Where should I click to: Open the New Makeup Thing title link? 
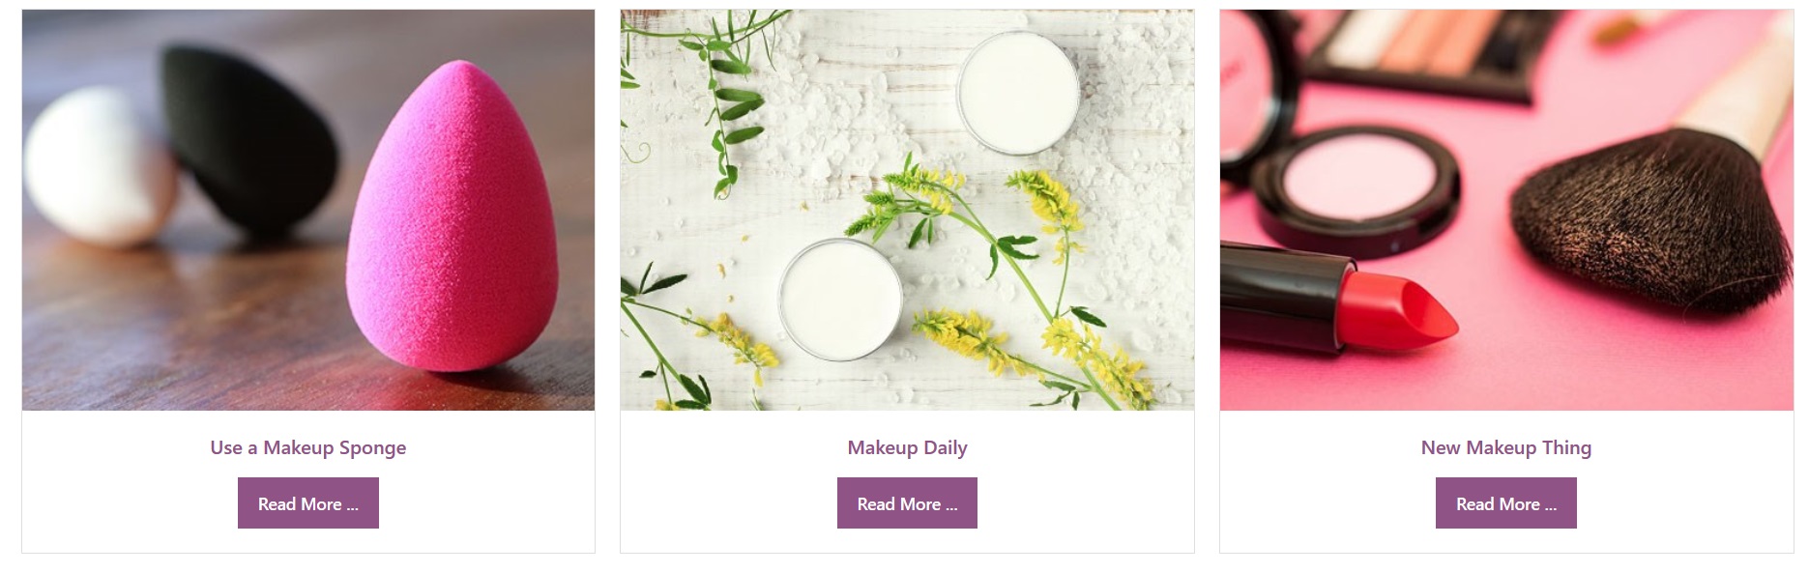[1505, 447]
